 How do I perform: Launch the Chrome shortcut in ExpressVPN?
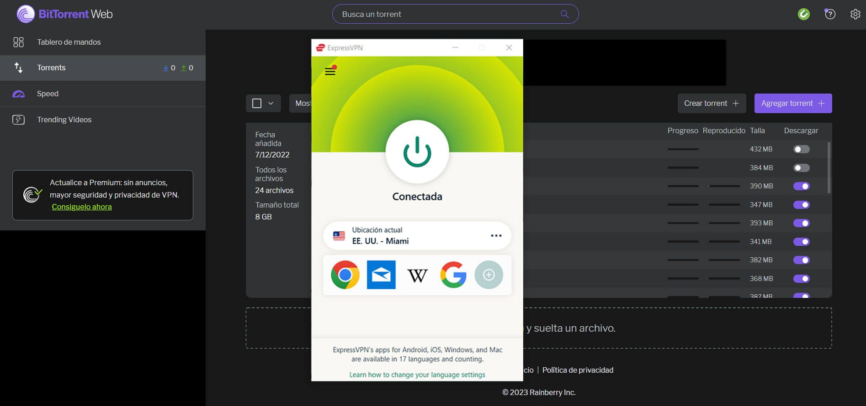pos(345,275)
